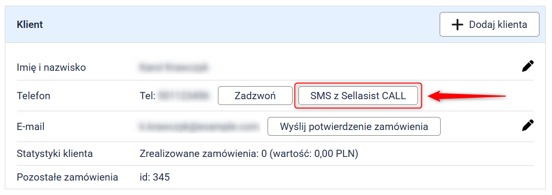Click the Zadzwoń button
This screenshot has width=552, height=195.
coord(255,96)
